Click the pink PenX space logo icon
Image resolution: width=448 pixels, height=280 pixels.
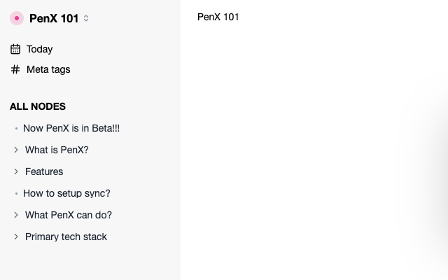click(x=17, y=18)
